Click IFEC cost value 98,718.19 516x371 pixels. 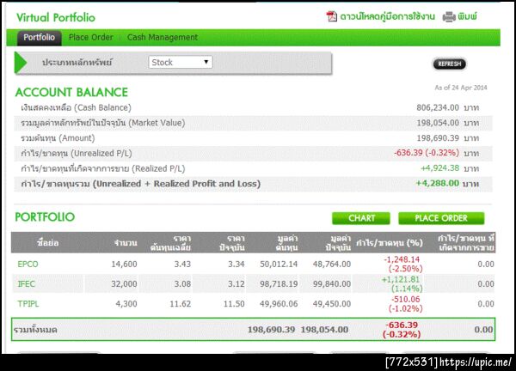(279, 284)
